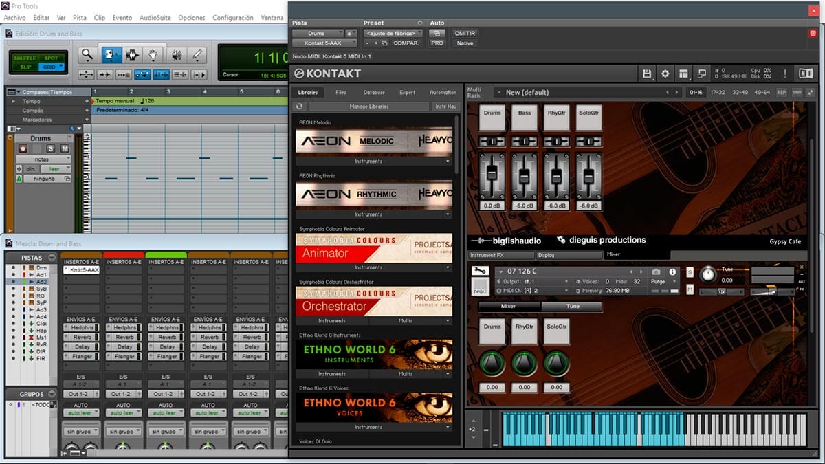Solo the 07 126 C instrument
Viewport: 825px width, 464px height.
[x=690, y=272]
